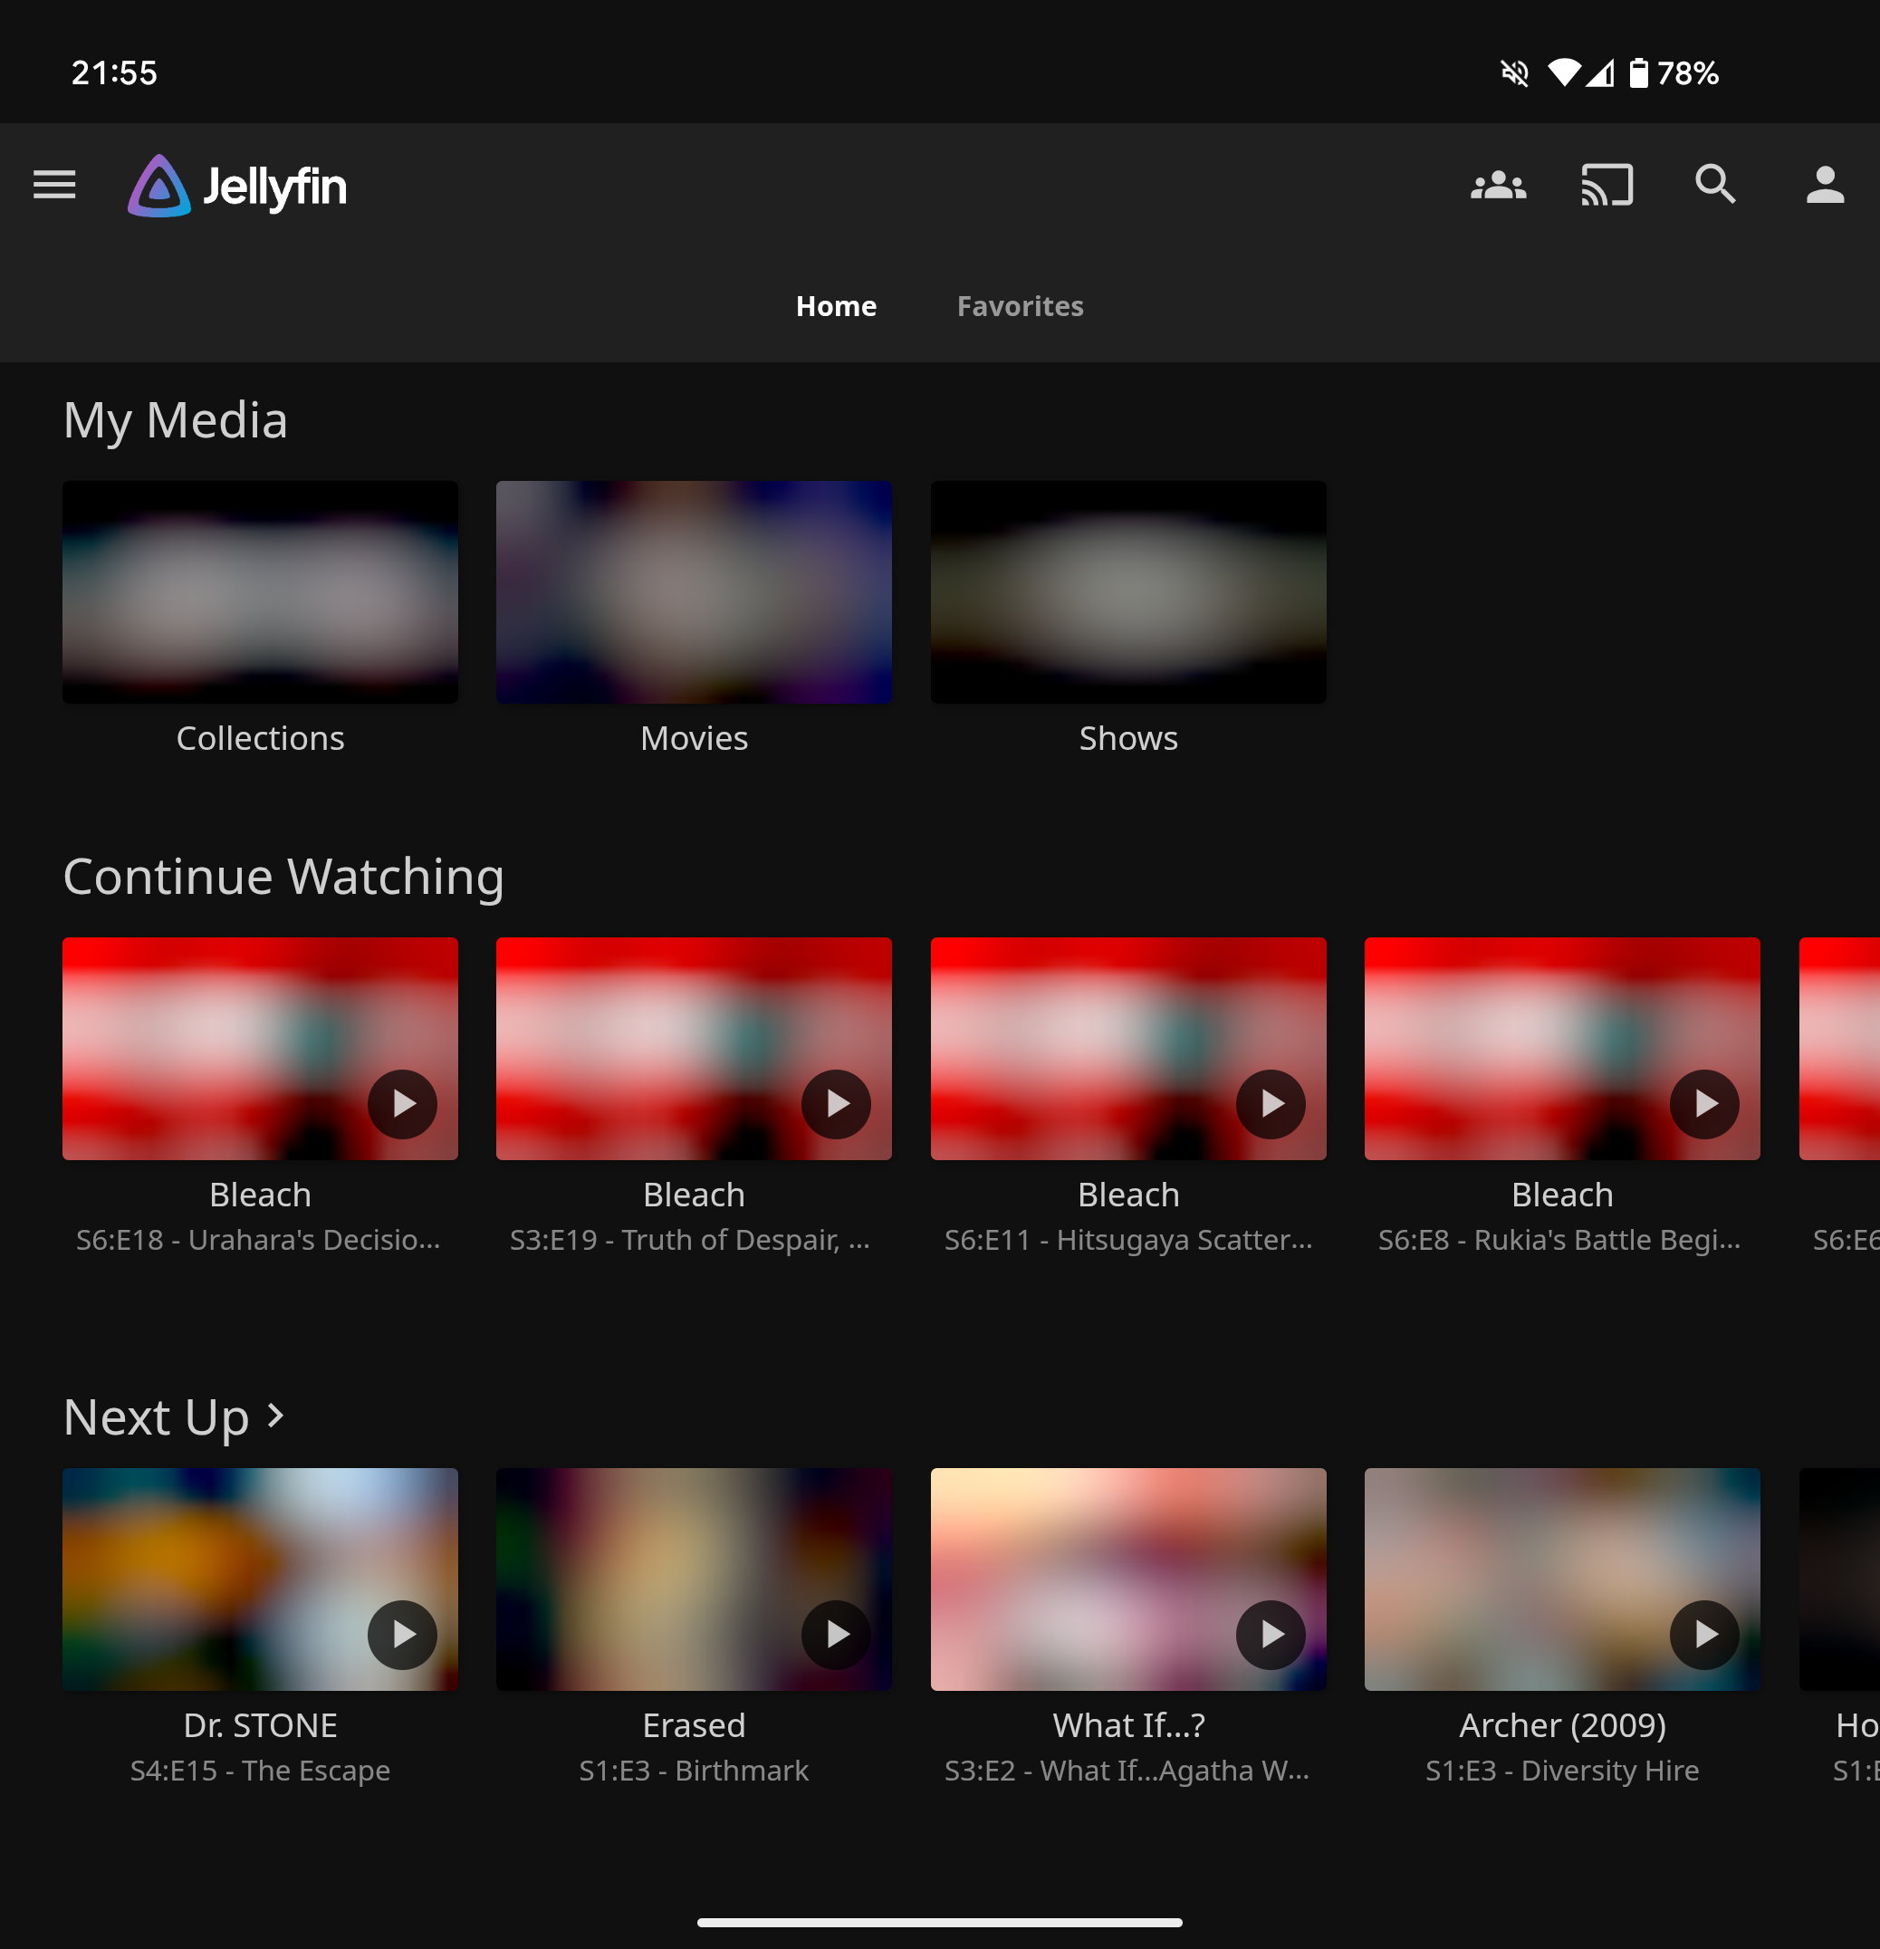The width and height of the screenshot is (1880, 1949).
Task: Resume Bleach S3:E19 with play button
Action: 836,1104
